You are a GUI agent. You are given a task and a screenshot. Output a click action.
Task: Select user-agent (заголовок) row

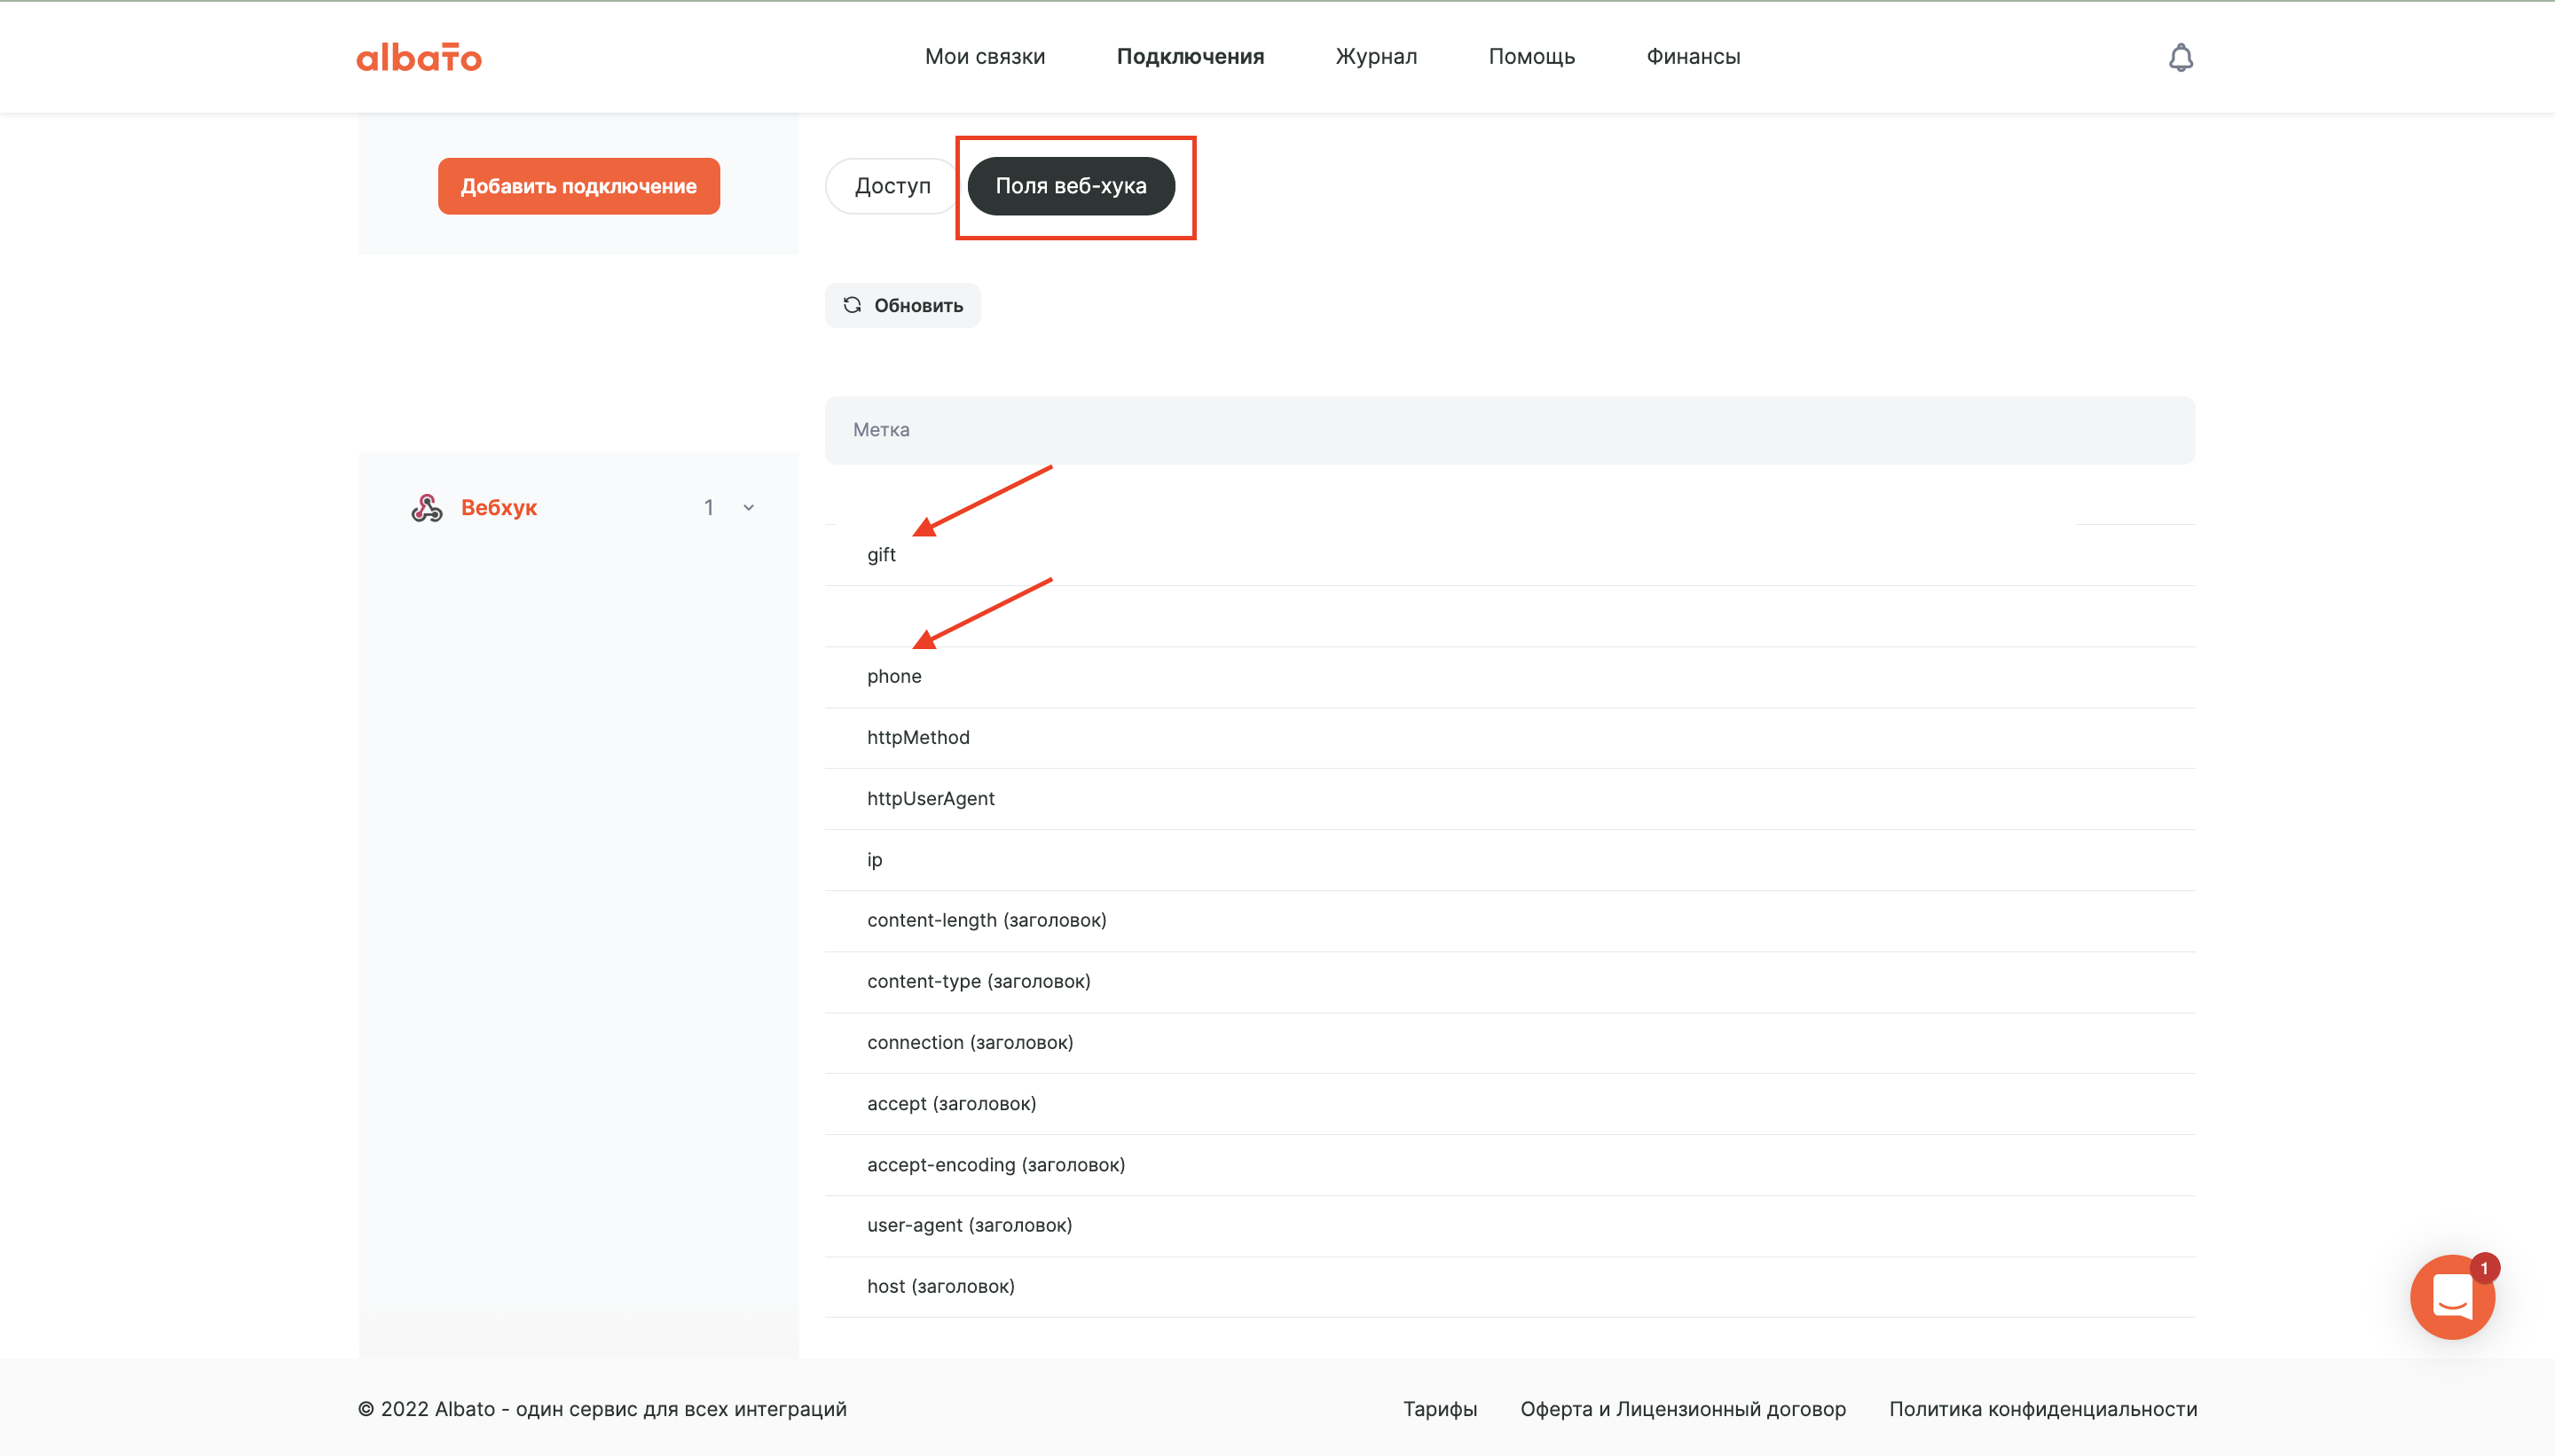[x=1510, y=1226]
